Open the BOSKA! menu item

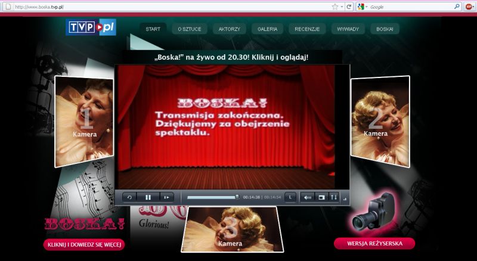[385, 29]
